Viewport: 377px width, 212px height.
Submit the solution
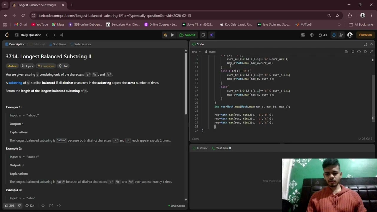point(187,35)
